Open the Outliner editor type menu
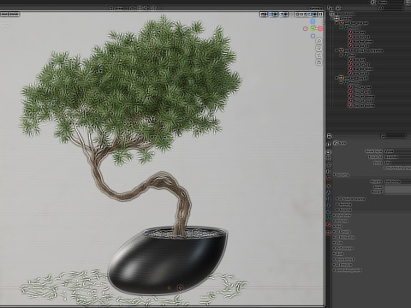Image resolution: width=411 pixels, height=308 pixels. [x=331, y=9]
